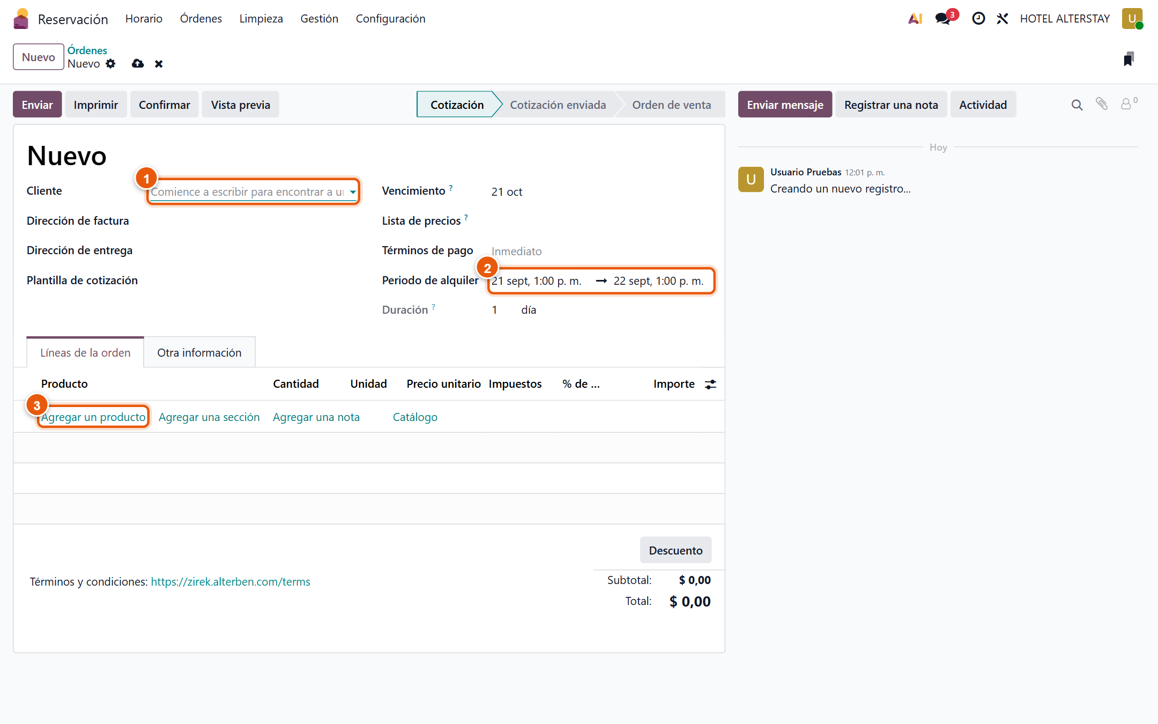Open the AI assistant icon in top bar
This screenshot has width=1158, height=724.
[x=915, y=19]
